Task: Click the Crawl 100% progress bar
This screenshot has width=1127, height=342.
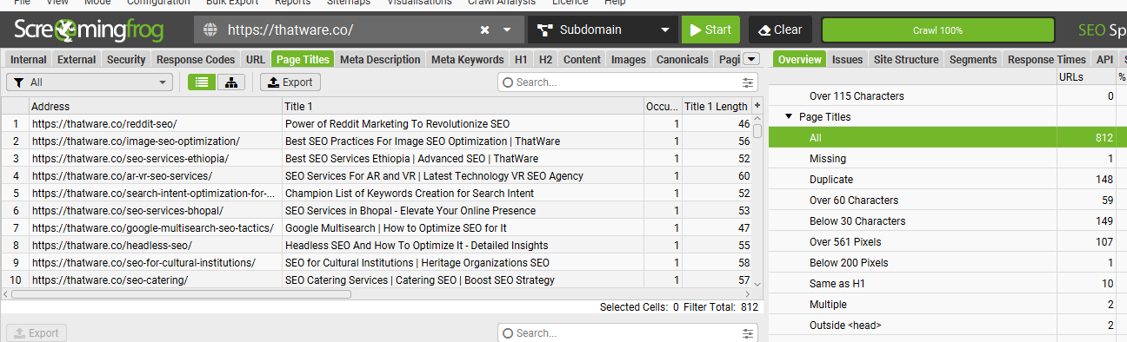Action: coord(937,30)
